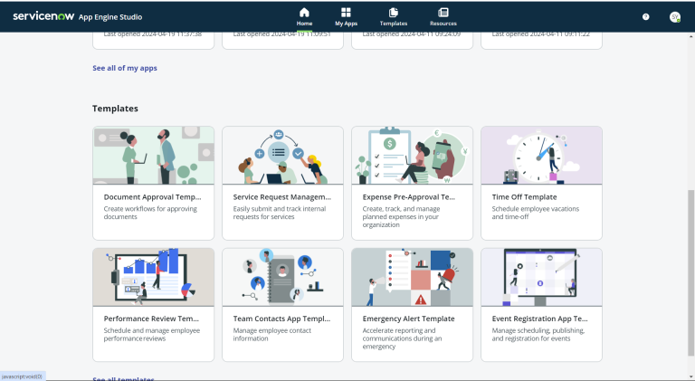The image size is (695, 381).
Task: Open My Apps grid icon
Action: pyautogui.click(x=346, y=12)
